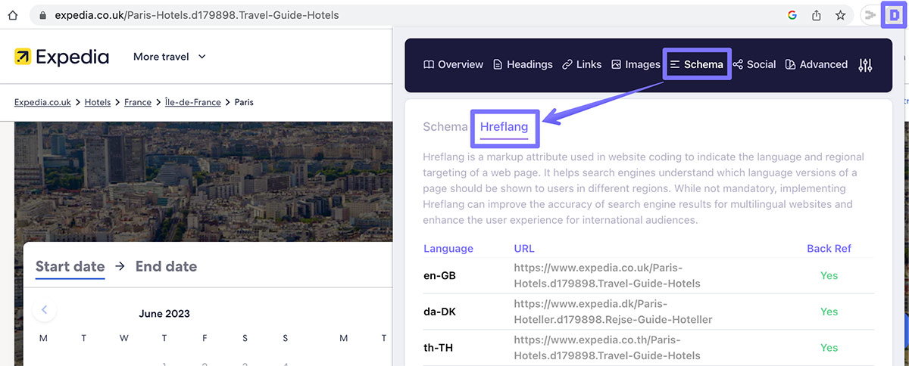909x366 pixels.
Task: Expand the More travel dropdown
Action: click(x=170, y=57)
